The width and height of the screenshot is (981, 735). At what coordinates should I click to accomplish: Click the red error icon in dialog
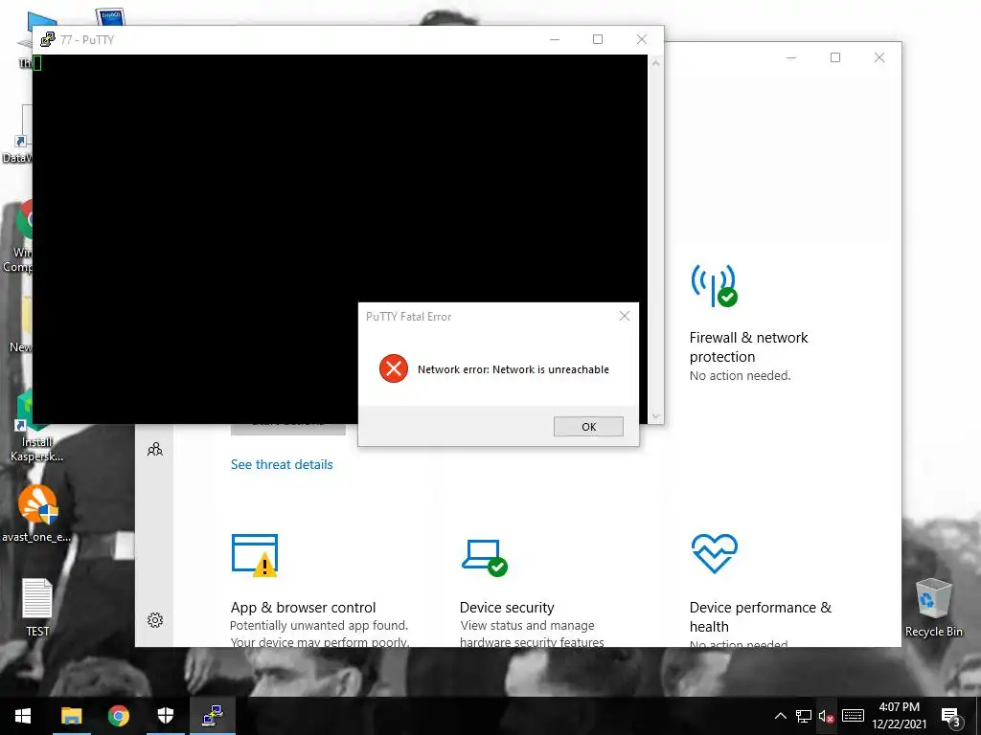tap(394, 368)
